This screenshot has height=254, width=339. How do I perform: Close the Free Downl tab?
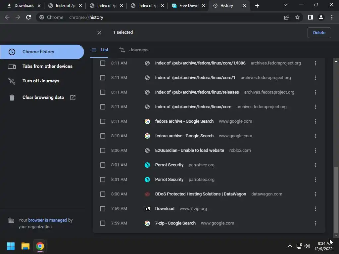tap(204, 6)
